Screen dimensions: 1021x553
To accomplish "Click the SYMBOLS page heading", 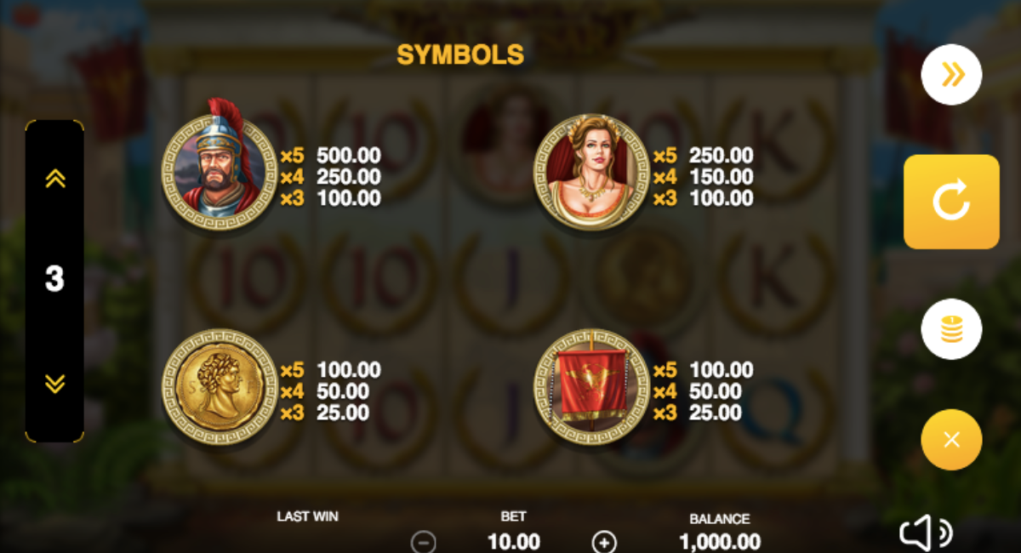I will coord(460,54).
